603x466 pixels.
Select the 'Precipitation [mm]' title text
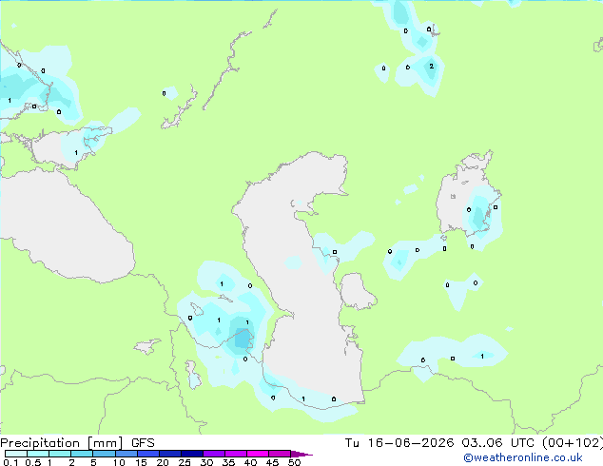point(61,443)
